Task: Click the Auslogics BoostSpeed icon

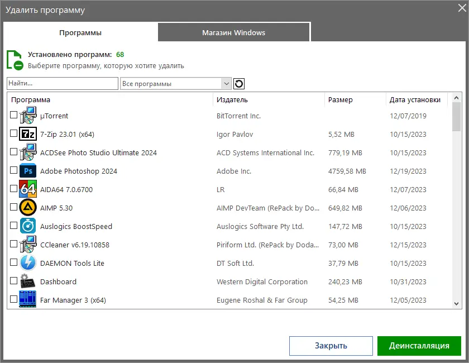Action: (x=28, y=226)
